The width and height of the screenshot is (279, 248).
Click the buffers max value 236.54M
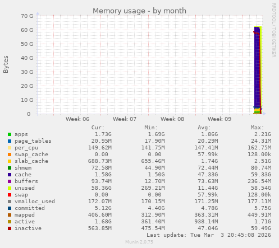[259, 181]
